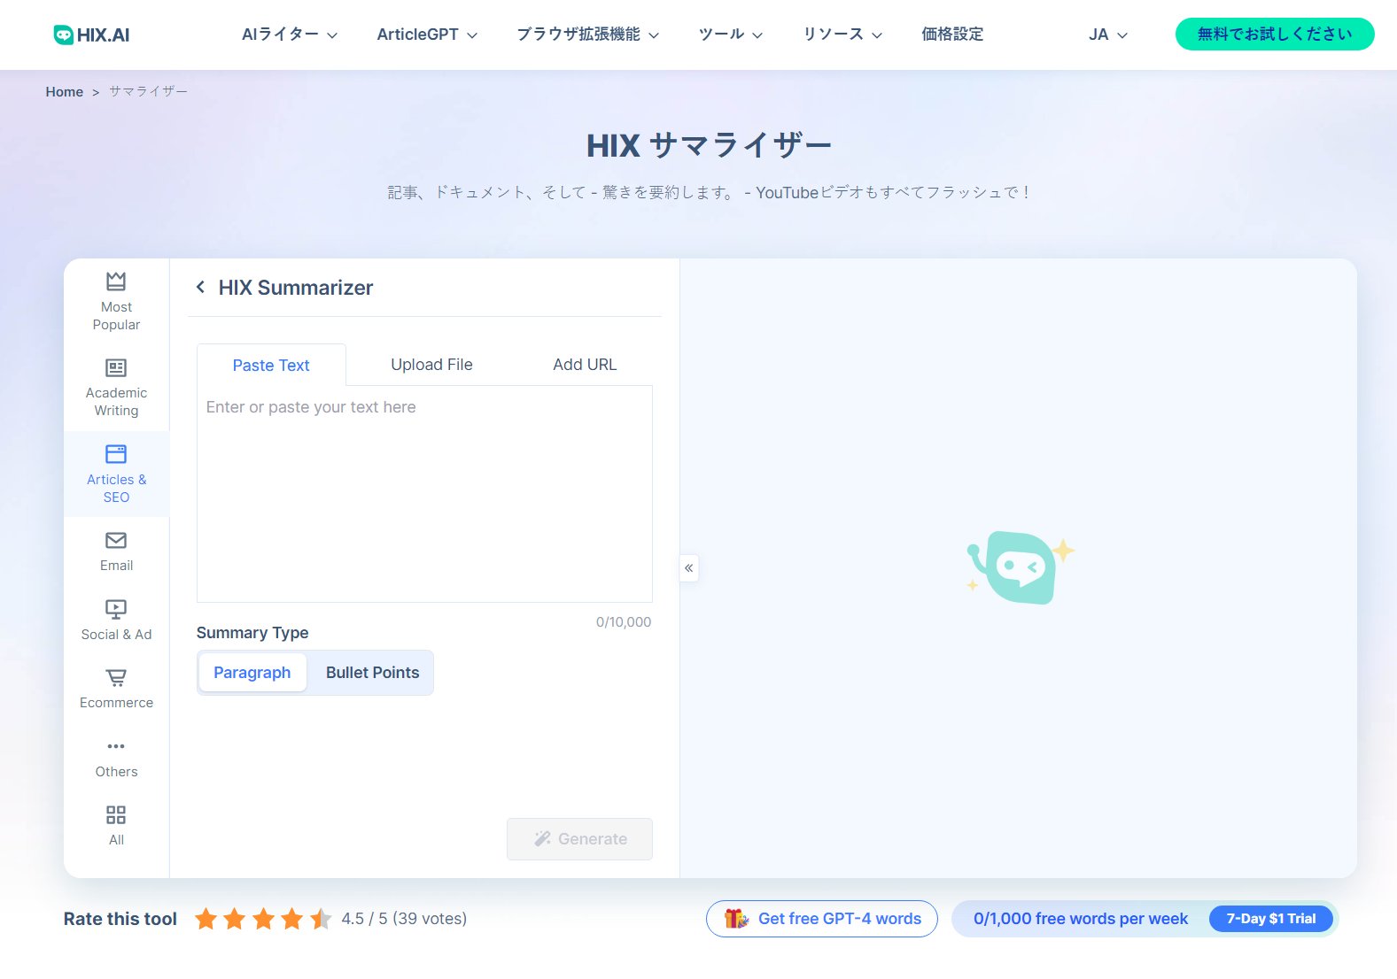
Task: Click the HIX サマライザー page heading
Action: [709, 145]
